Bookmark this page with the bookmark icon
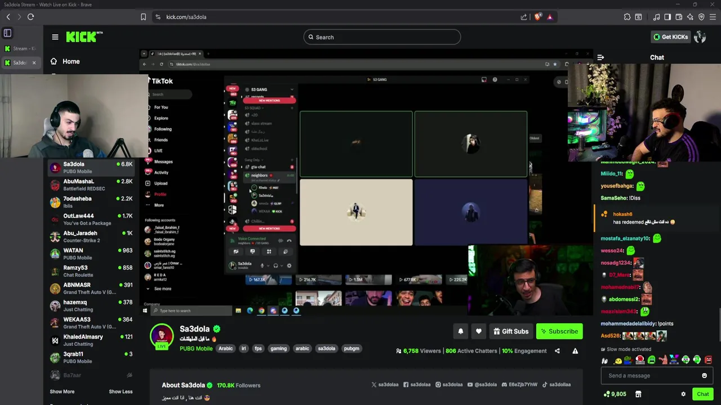This screenshot has height=405, width=721. pyautogui.click(x=144, y=17)
